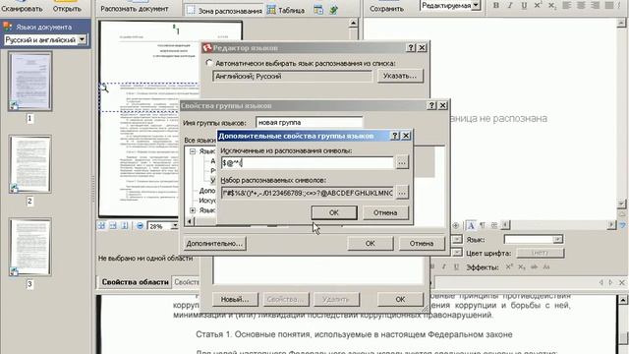629x354 pixels.
Task: Click the icon right of Таблица
Action: [318, 10]
